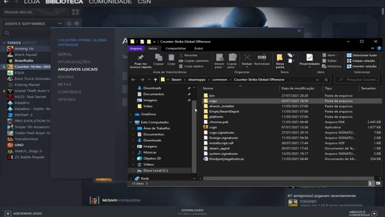Select the bin folder
The image size is (385, 217).
[x=212, y=96]
